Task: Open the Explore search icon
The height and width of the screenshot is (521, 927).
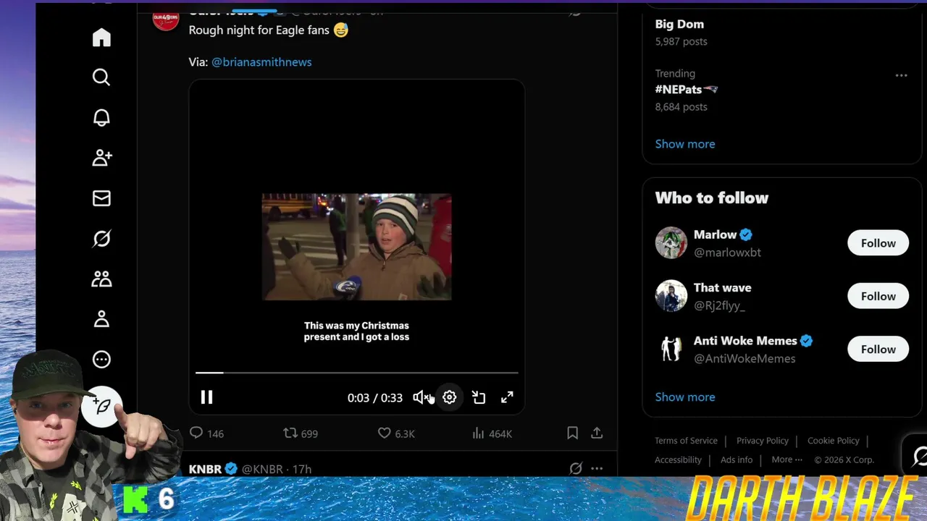Action: (x=101, y=77)
